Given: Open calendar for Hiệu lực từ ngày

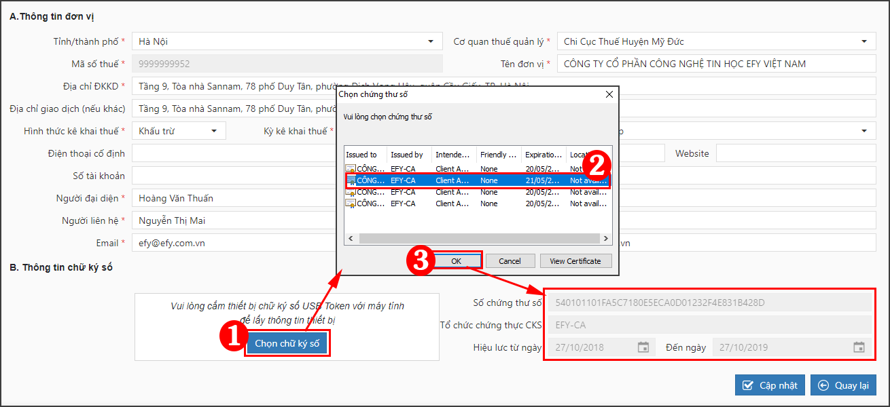Looking at the screenshot, I should coord(643,347).
